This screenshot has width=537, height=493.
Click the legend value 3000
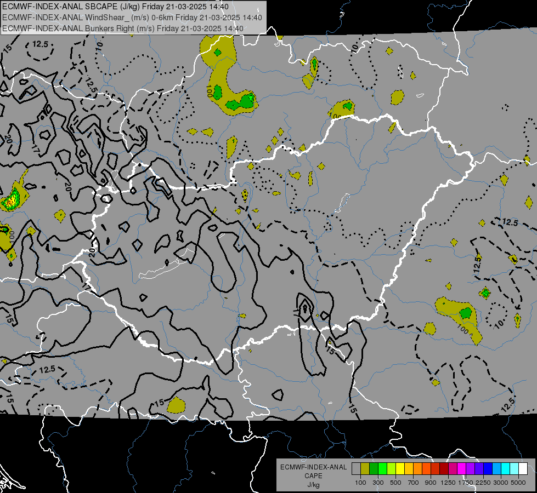[501, 483]
